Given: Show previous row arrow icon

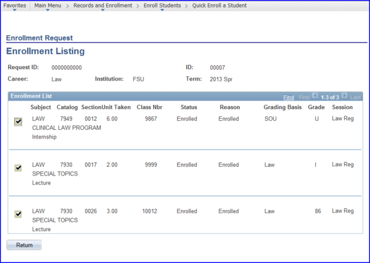Looking at the screenshot, I should tap(314, 95).
